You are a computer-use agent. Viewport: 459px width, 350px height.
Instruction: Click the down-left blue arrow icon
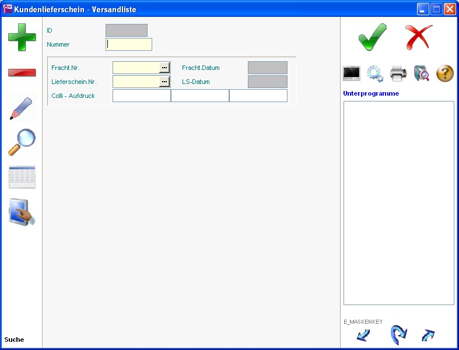click(x=363, y=335)
